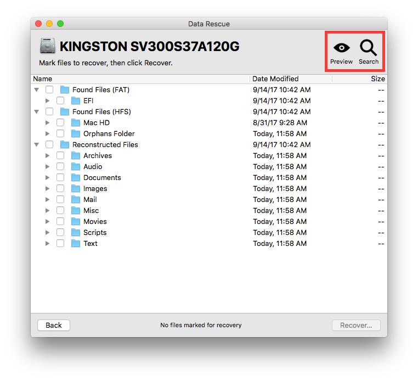Click the Back button
418x381 pixels.
[x=54, y=325]
